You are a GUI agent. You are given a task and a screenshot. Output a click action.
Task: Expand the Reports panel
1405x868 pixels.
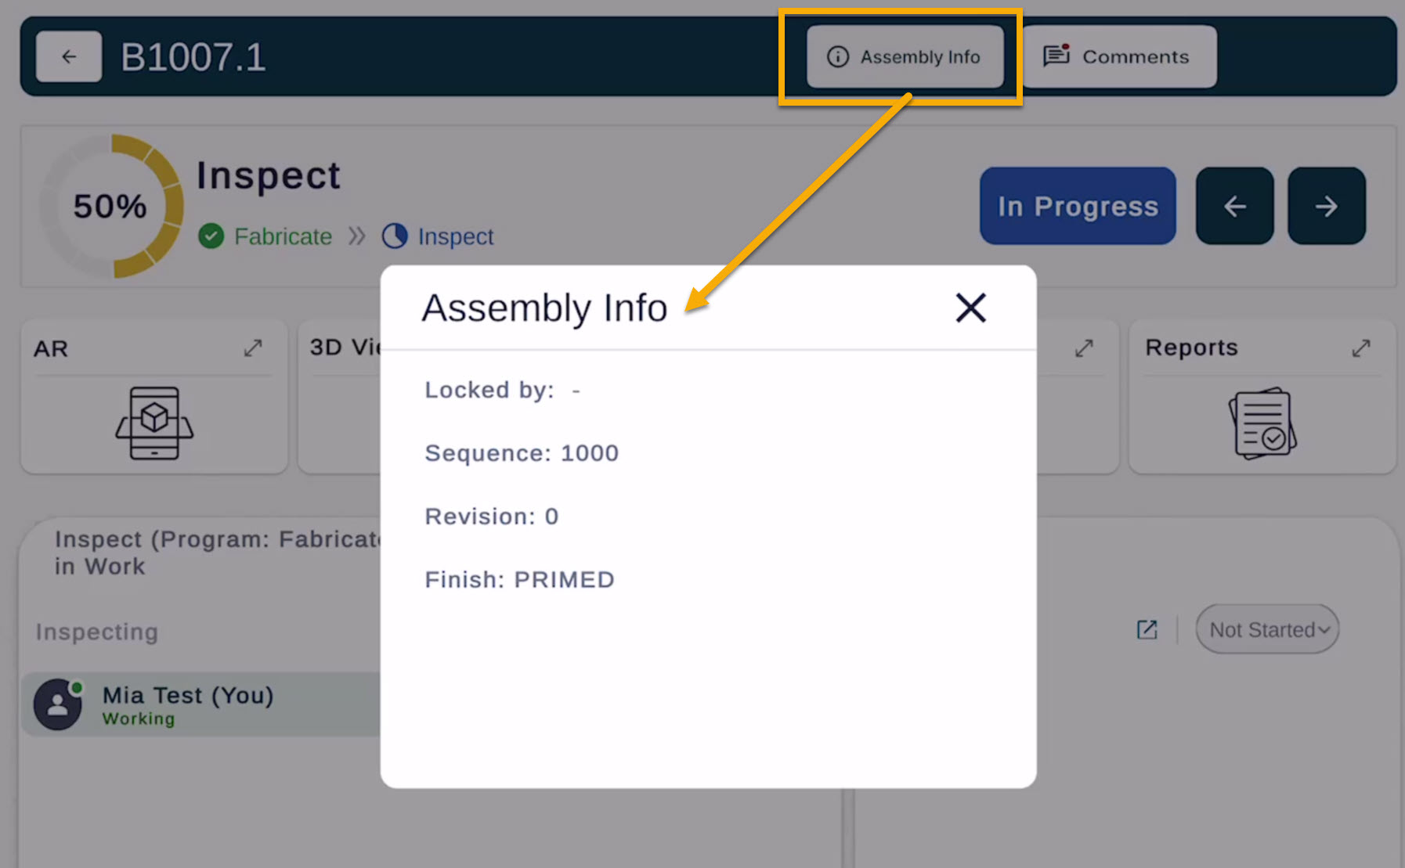point(1361,348)
